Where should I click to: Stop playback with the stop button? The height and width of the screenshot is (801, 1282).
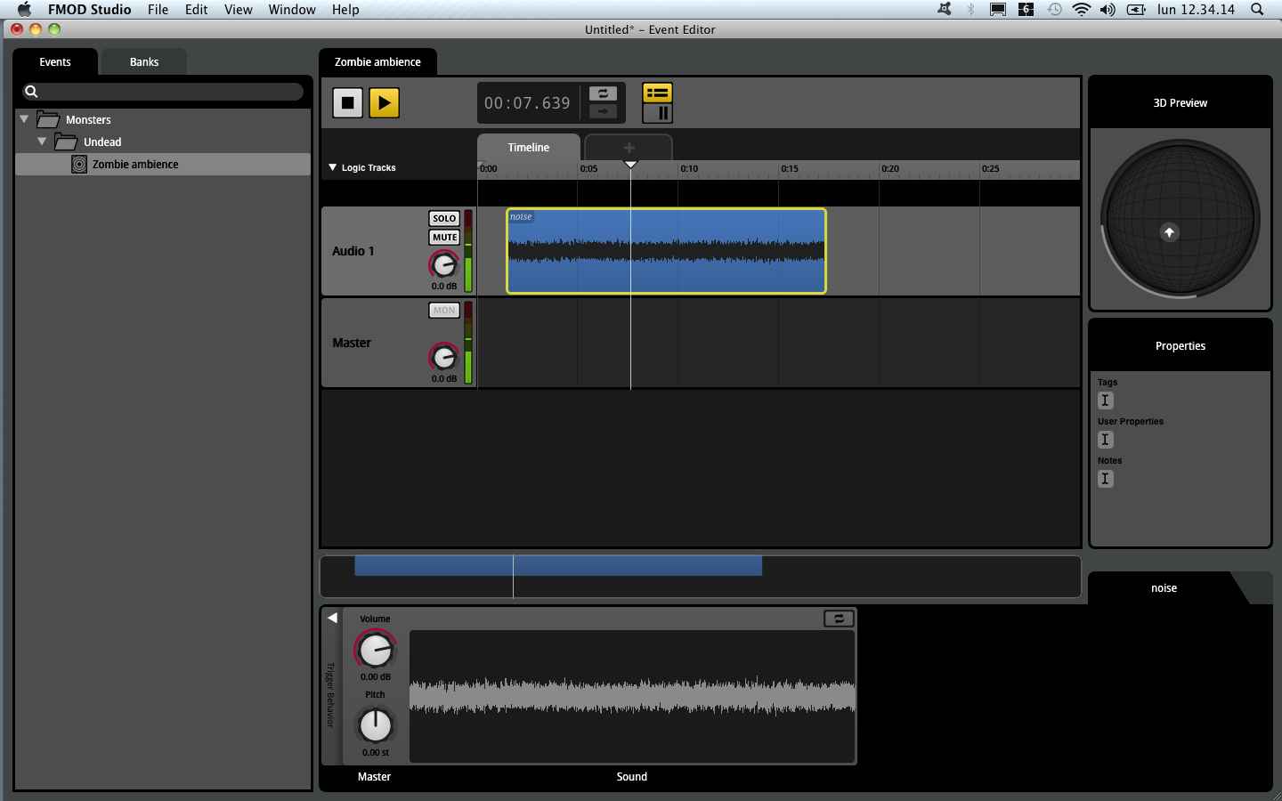tap(348, 102)
